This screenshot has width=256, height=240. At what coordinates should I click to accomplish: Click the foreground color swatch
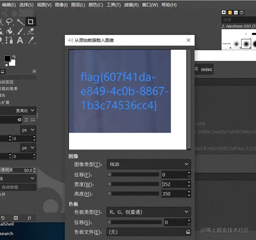pos(7,58)
